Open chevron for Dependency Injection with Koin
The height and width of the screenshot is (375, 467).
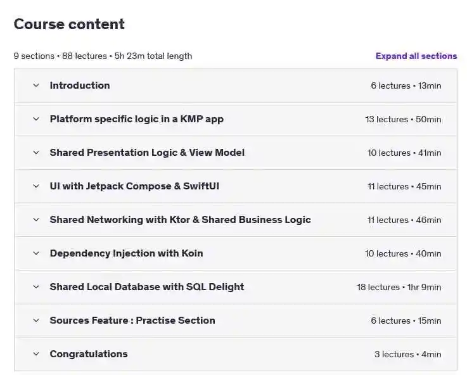tap(36, 253)
